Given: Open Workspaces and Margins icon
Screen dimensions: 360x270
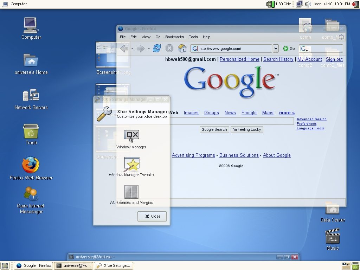Looking at the screenshot, I should tap(131, 195).
